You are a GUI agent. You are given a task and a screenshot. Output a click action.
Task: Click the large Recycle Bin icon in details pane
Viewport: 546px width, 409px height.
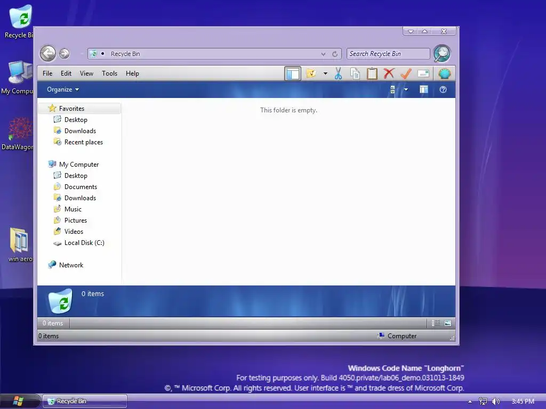click(x=61, y=301)
